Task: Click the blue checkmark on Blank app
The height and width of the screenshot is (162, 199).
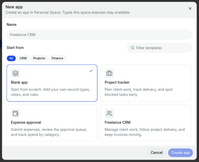Action: [91, 71]
